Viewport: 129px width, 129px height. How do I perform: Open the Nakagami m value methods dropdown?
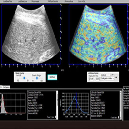click(107, 79)
